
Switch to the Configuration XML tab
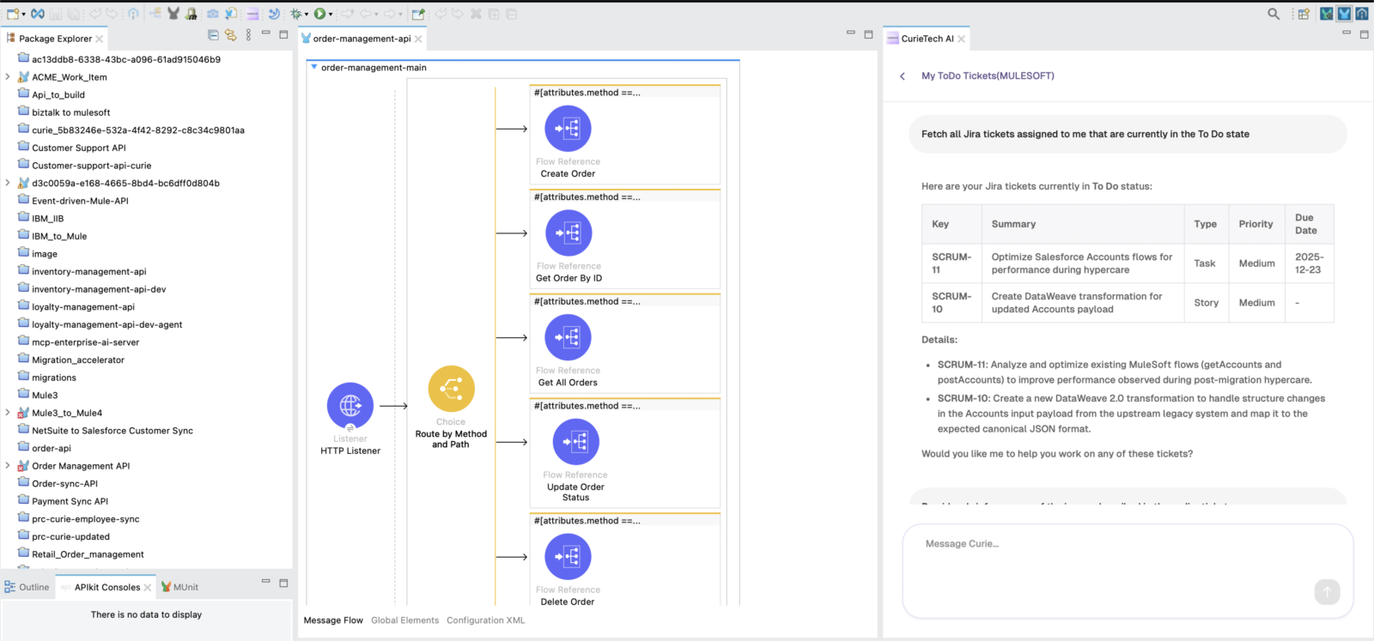(485, 620)
